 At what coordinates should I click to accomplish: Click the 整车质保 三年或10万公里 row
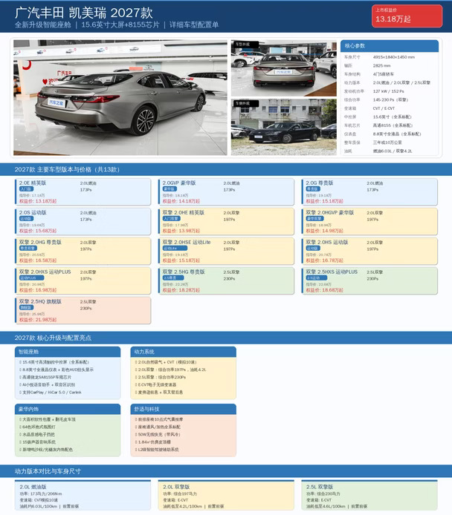pyautogui.click(x=390, y=142)
